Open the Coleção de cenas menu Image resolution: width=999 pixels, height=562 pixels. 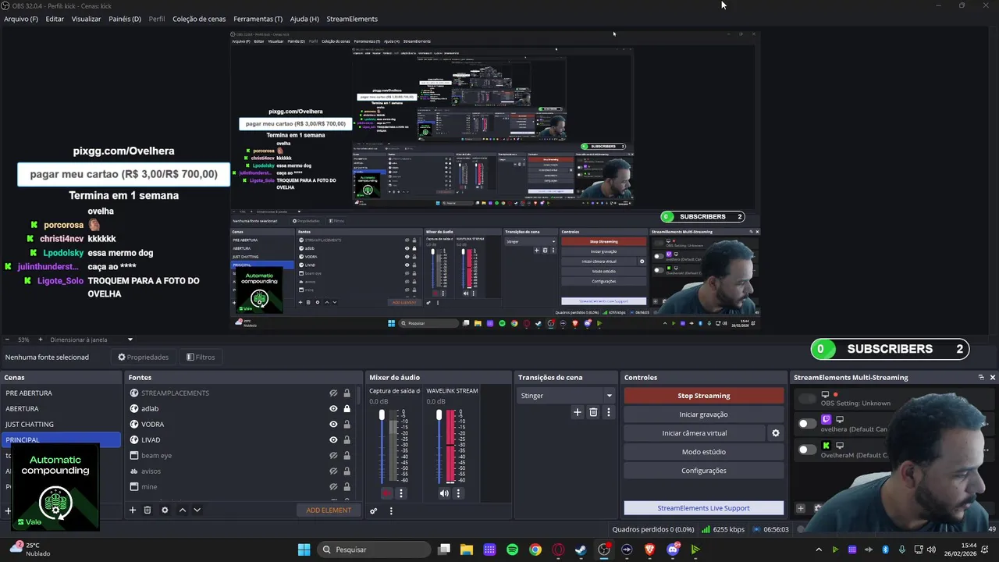199,19
